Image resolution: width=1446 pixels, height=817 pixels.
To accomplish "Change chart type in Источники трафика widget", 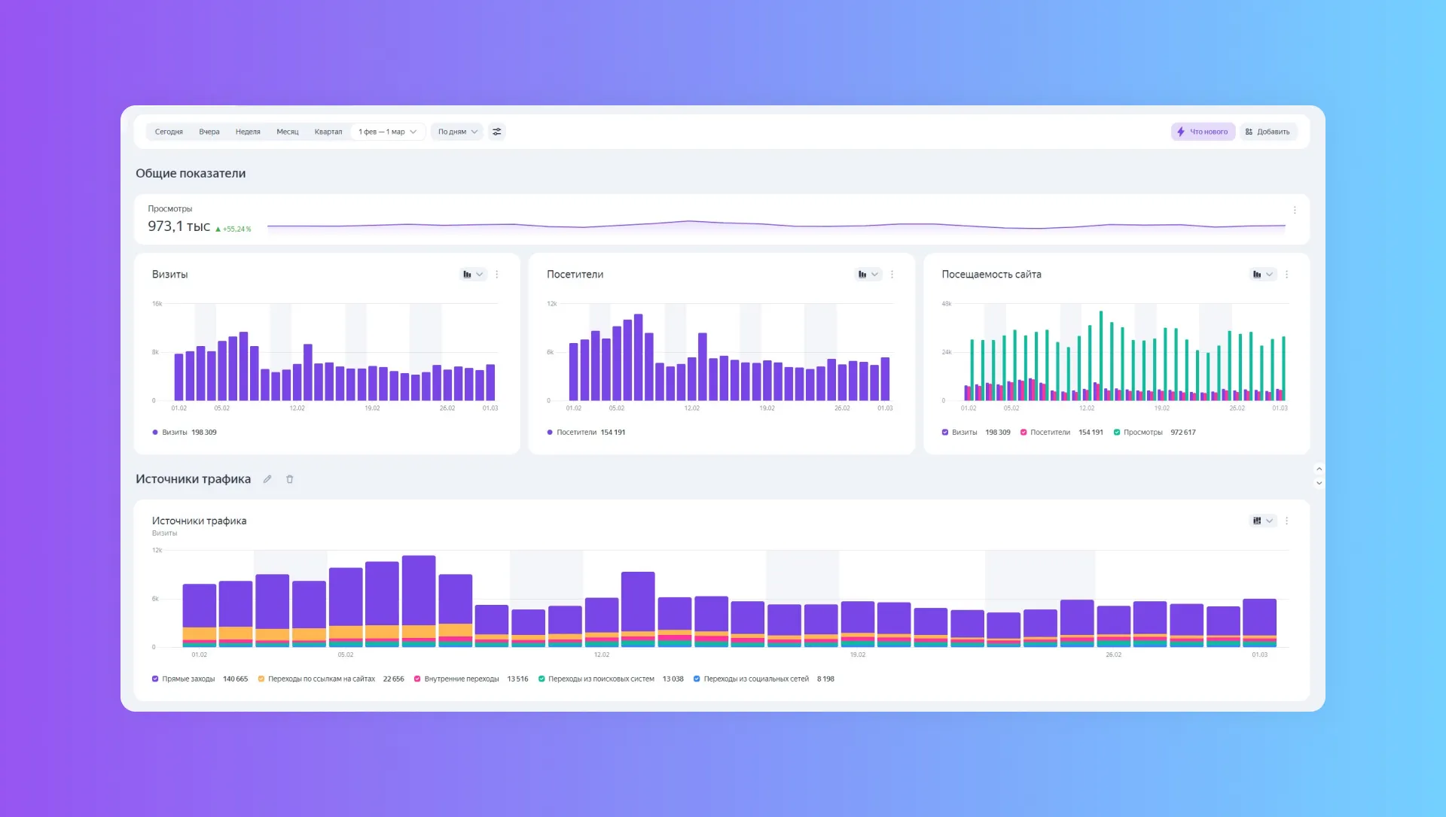I will point(1263,521).
